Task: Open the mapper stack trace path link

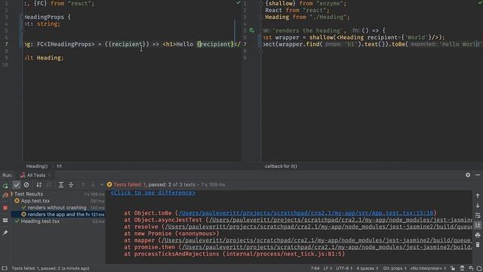Action: [317, 240]
